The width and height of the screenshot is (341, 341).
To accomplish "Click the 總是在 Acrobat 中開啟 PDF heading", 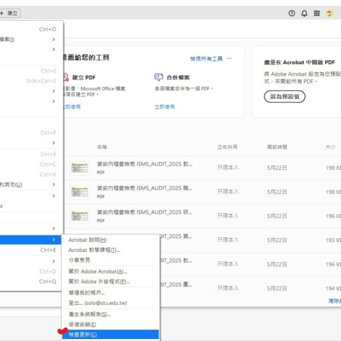I will (x=300, y=62).
